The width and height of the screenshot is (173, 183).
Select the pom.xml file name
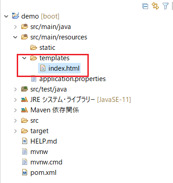click(x=43, y=173)
